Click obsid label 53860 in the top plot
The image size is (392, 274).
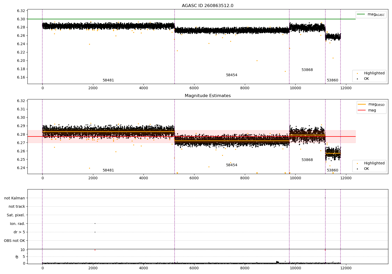click(332, 80)
